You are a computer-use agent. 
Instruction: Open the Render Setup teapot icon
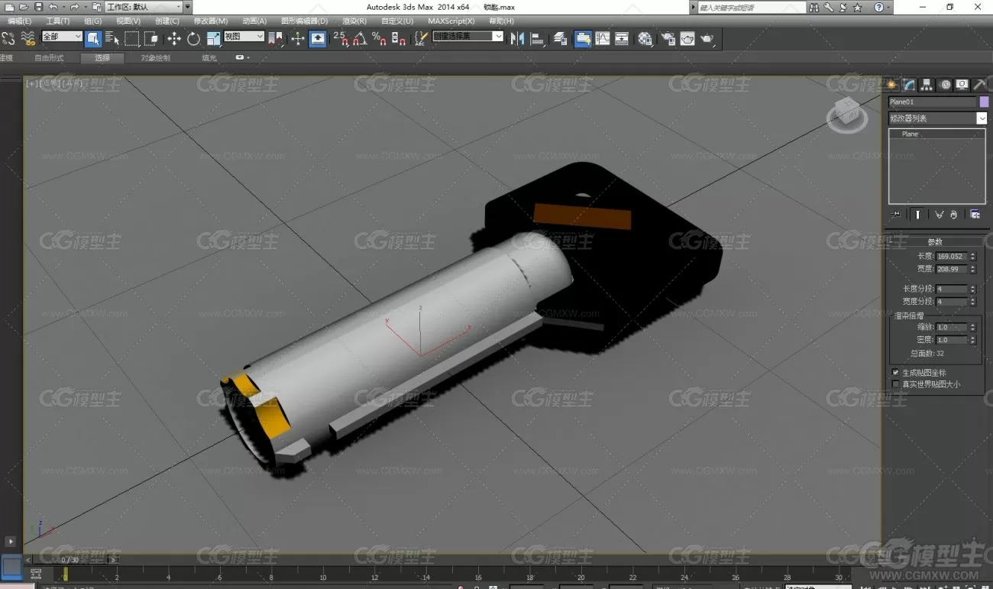point(668,38)
